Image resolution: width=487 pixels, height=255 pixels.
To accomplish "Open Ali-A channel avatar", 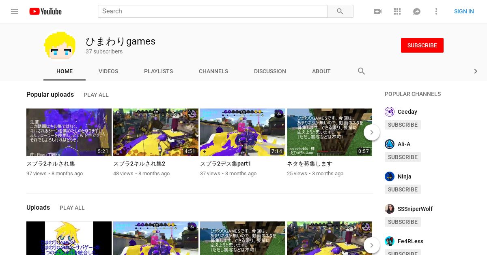I will point(390,144).
